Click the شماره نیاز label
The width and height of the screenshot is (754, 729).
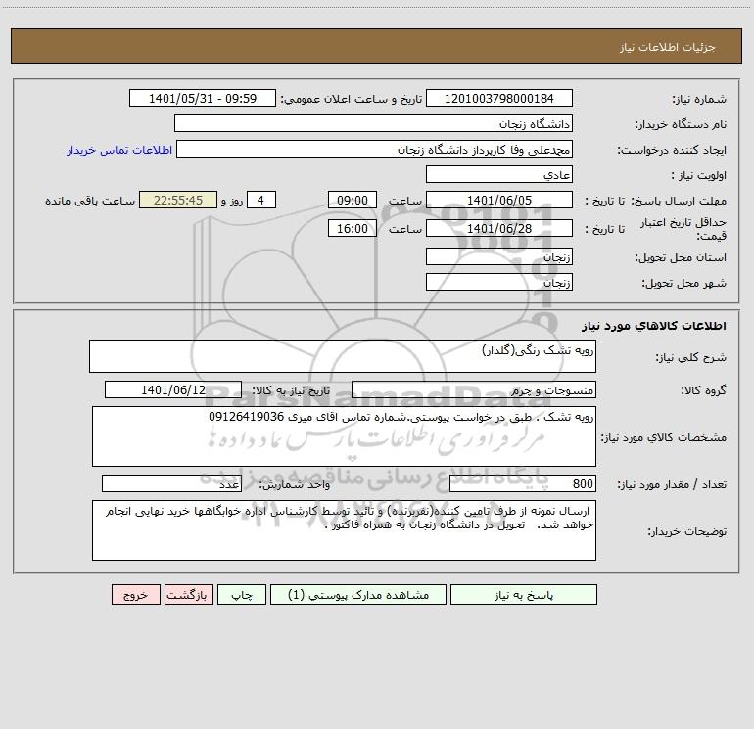click(x=699, y=99)
